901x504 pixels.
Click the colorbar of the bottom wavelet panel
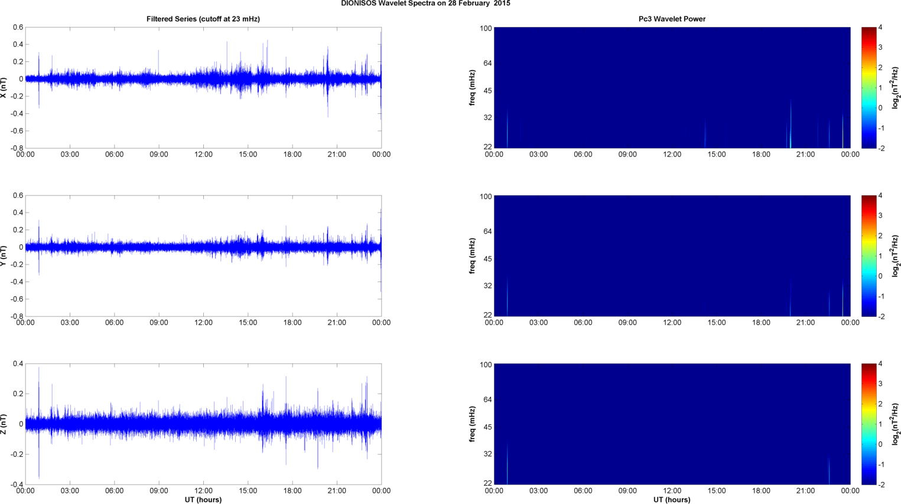coord(869,424)
